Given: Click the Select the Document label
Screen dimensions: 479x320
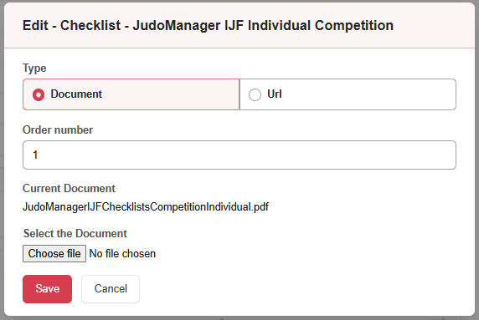Looking at the screenshot, I should point(75,233).
